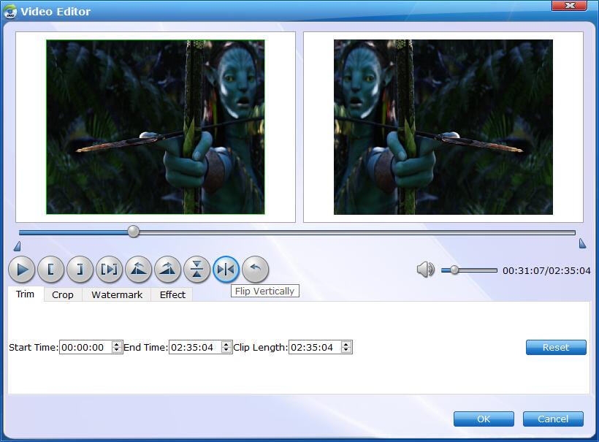
Task: Click the trim end marker triangle
Action: coord(583,243)
